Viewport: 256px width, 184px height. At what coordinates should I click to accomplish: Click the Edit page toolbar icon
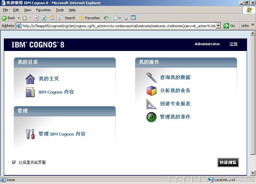[x=133, y=18]
